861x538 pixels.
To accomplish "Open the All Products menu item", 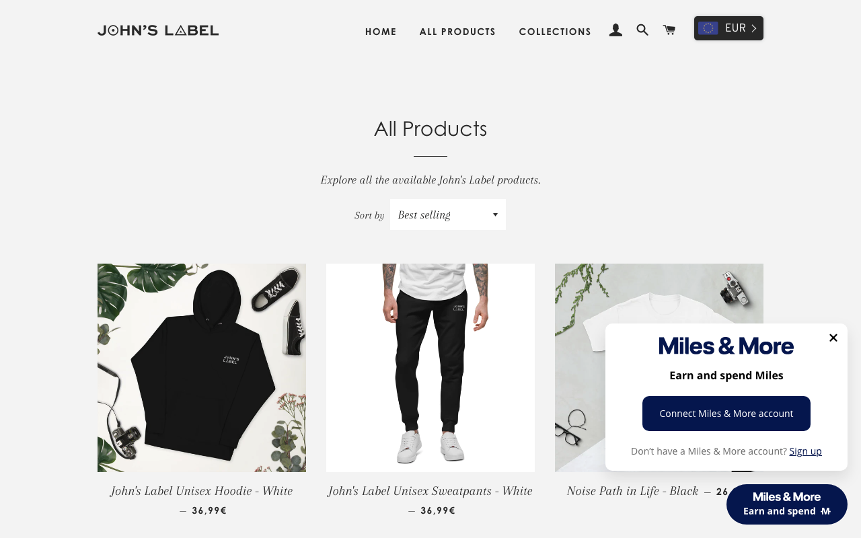I will coord(457,32).
